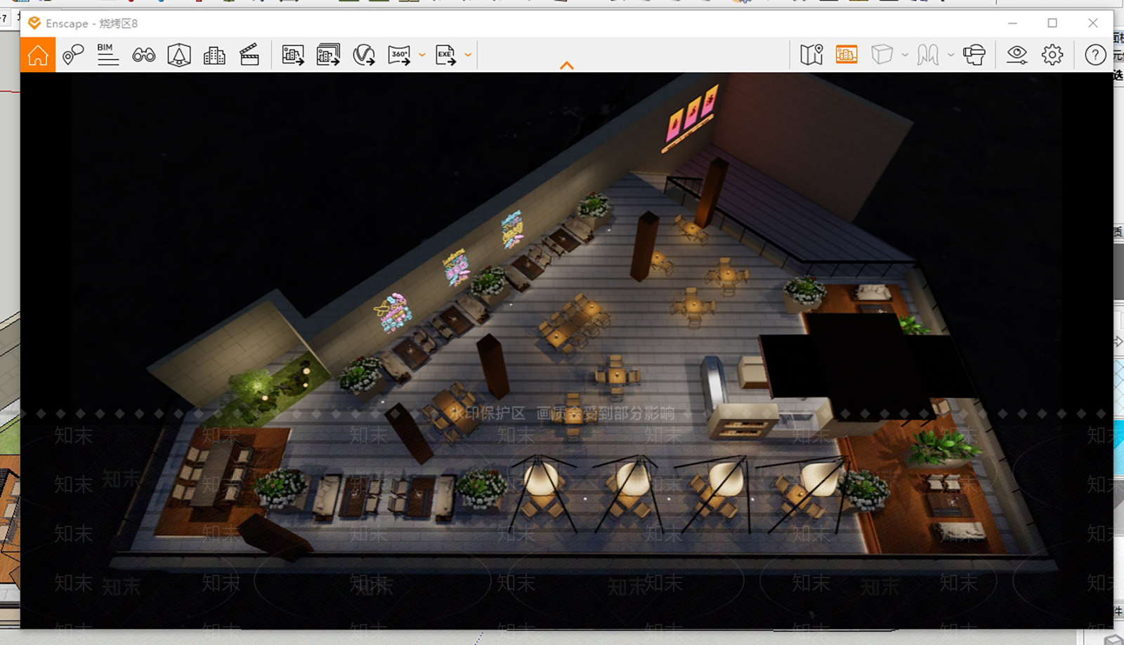Expand the 360 panorama export dropdown arrow
Image resolution: width=1124 pixels, height=645 pixels.
click(422, 55)
